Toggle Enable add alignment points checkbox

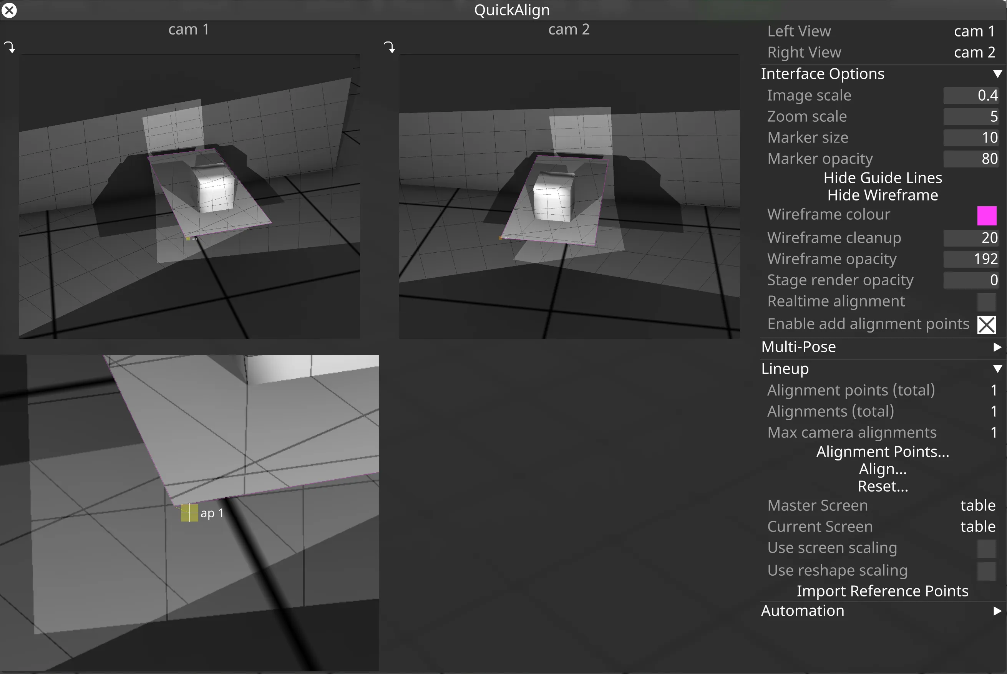(986, 325)
